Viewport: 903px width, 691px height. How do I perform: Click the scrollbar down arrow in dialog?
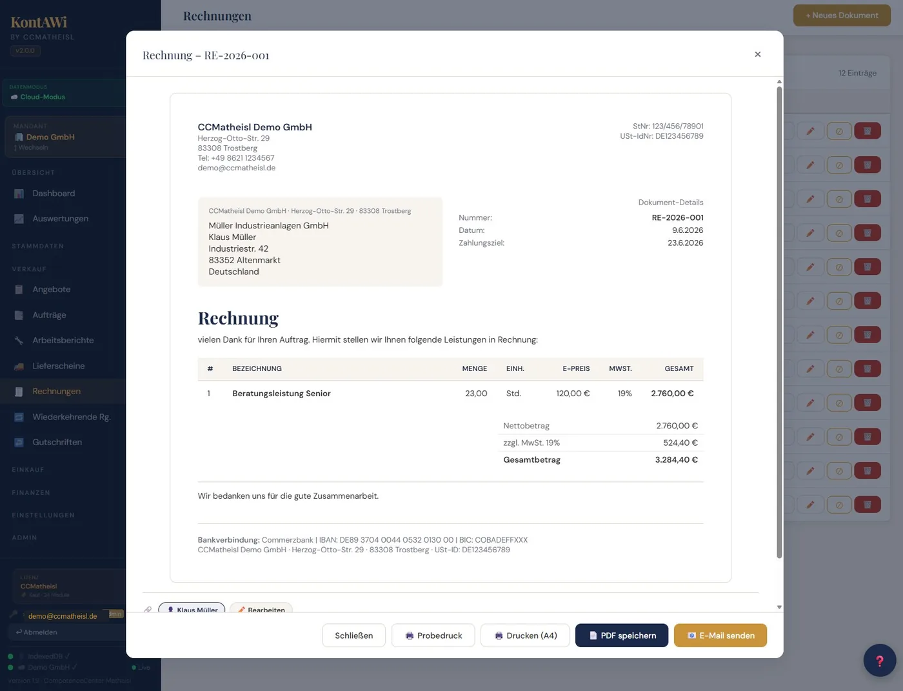point(779,607)
